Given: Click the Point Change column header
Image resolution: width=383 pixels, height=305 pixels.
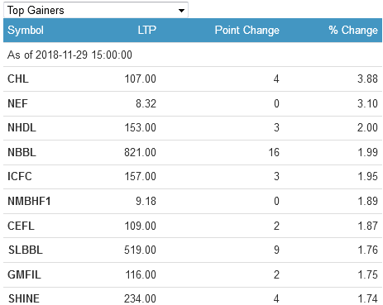Looking at the screenshot, I should click(247, 31).
